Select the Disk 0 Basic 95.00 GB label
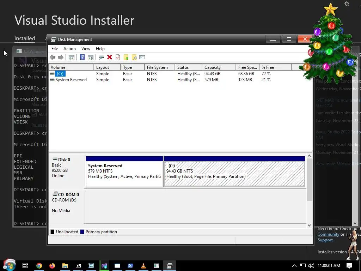 pyautogui.click(x=67, y=171)
